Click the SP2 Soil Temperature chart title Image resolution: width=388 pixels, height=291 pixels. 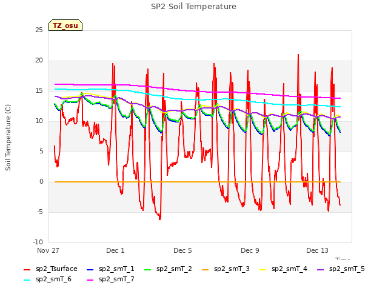tap(193, 7)
